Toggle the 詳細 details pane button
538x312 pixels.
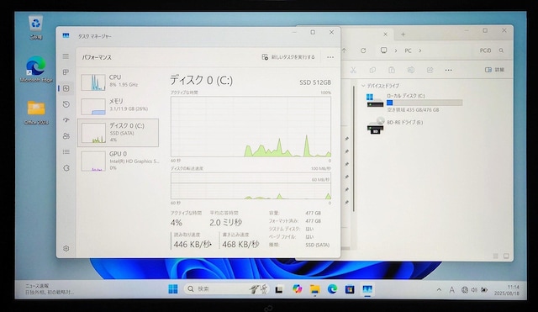494,70
